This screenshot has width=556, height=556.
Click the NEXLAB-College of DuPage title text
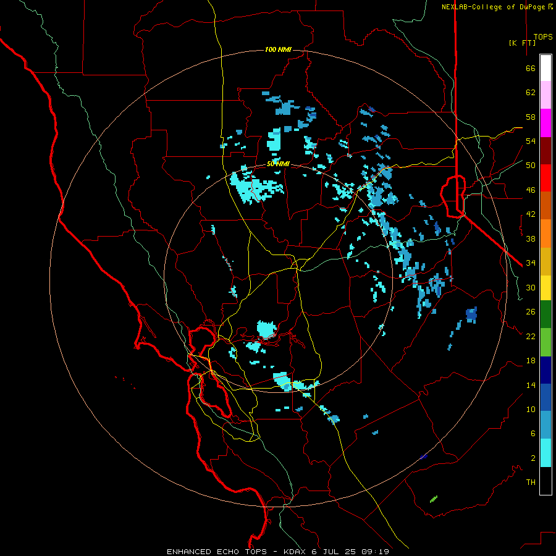(x=493, y=7)
